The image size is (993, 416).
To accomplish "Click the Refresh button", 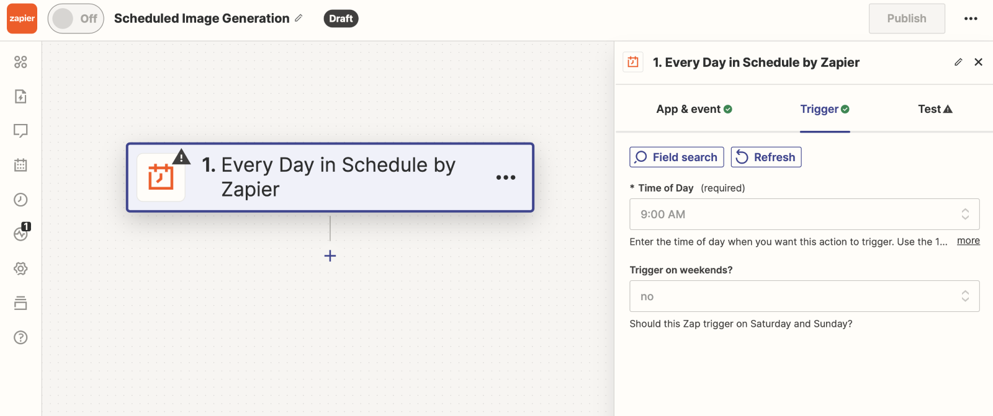I will pos(766,157).
